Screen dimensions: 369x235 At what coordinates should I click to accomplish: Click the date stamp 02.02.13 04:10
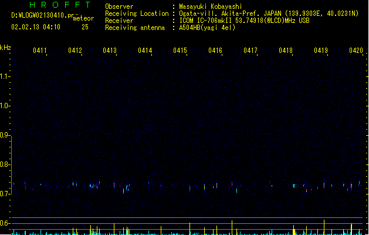click(x=36, y=27)
